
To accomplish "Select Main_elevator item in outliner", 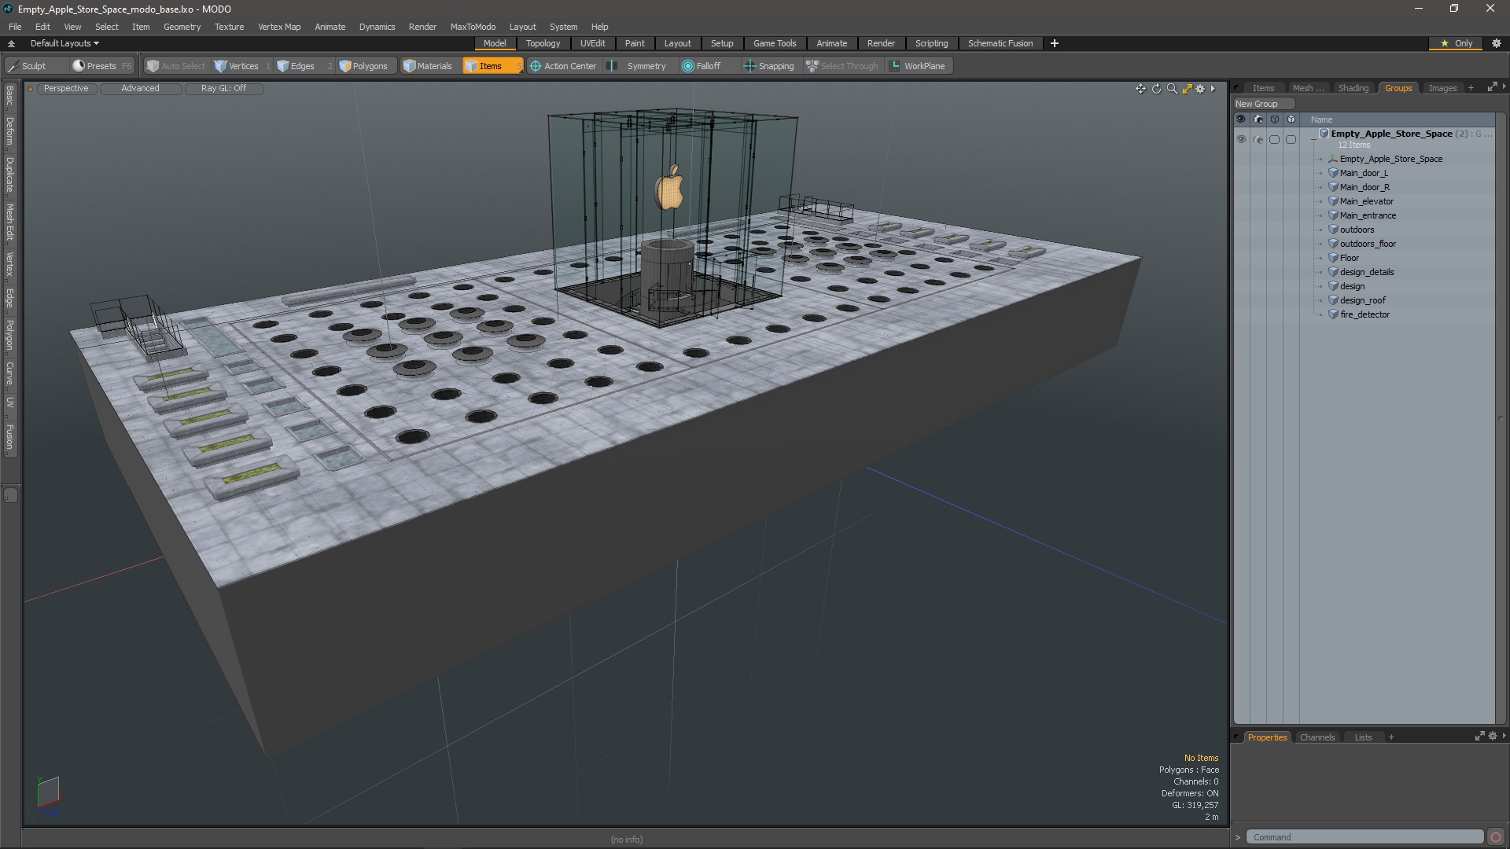I will (x=1365, y=201).
